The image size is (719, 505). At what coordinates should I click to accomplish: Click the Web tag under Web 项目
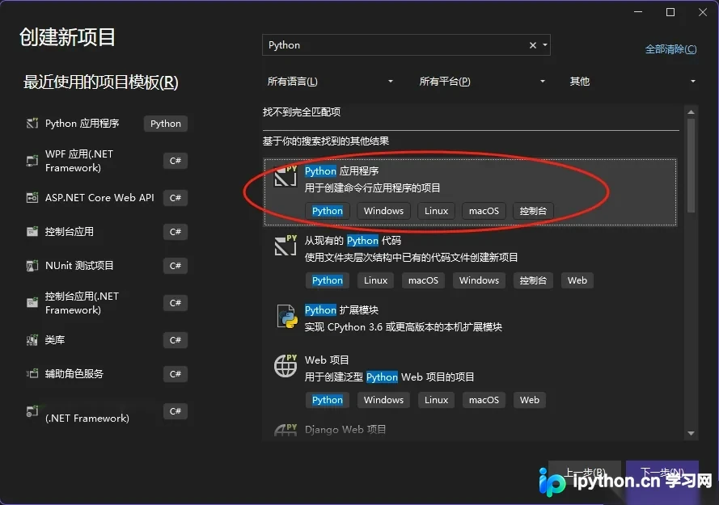(x=530, y=400)
